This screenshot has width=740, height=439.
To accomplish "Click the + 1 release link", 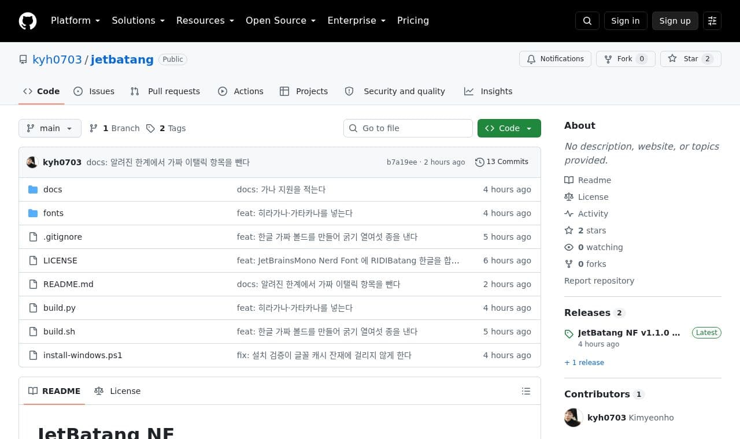I will [584, 363].
